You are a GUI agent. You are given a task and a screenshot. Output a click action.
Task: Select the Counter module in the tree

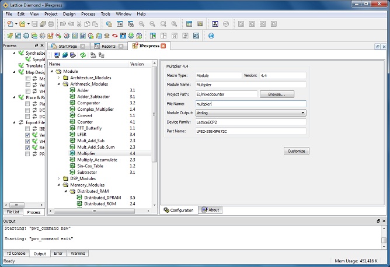point(85,122)
